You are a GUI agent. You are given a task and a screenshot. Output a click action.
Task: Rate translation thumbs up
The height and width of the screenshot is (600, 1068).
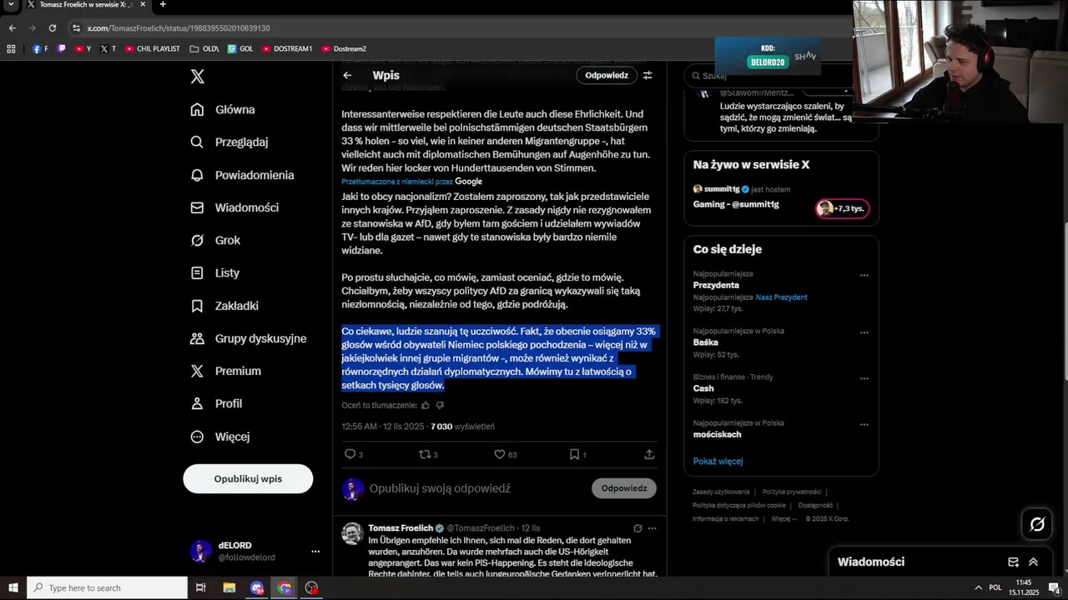pos(425,406)
